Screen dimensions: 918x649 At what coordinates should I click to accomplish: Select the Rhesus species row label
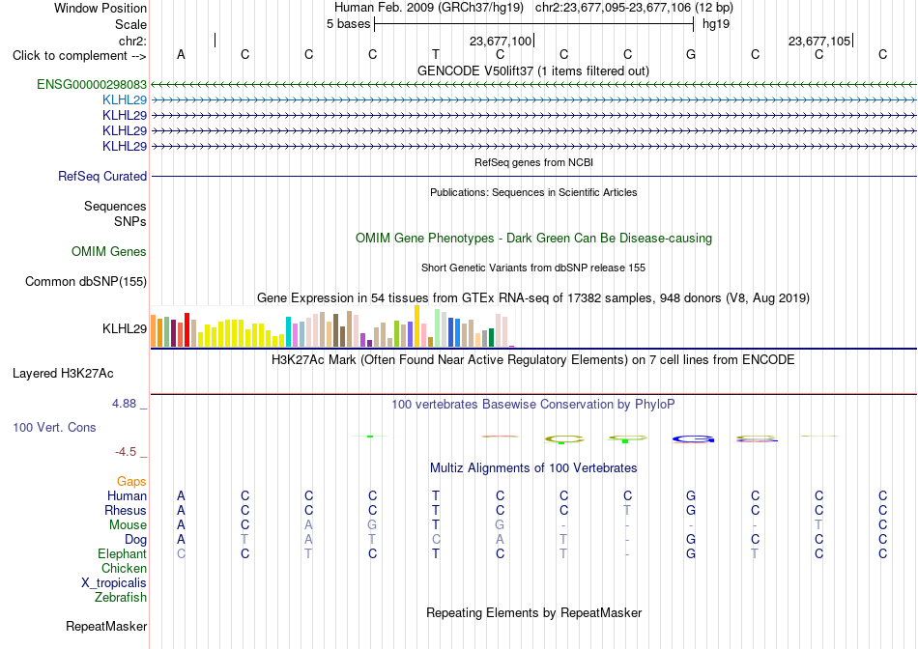point(126,510)
